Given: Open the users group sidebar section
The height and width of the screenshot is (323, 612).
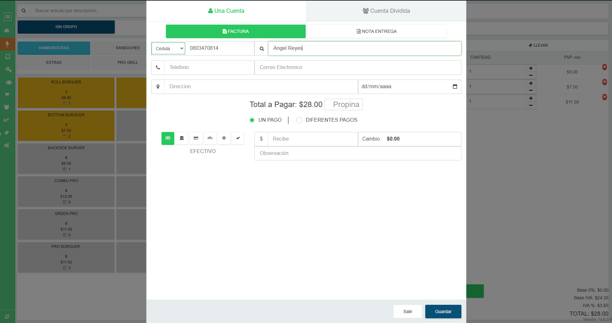Looking at the screenshot, I should coord(7,107).
